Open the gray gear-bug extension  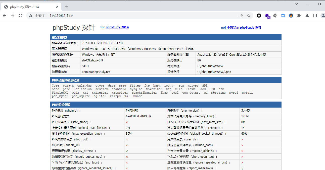(275, 16)
